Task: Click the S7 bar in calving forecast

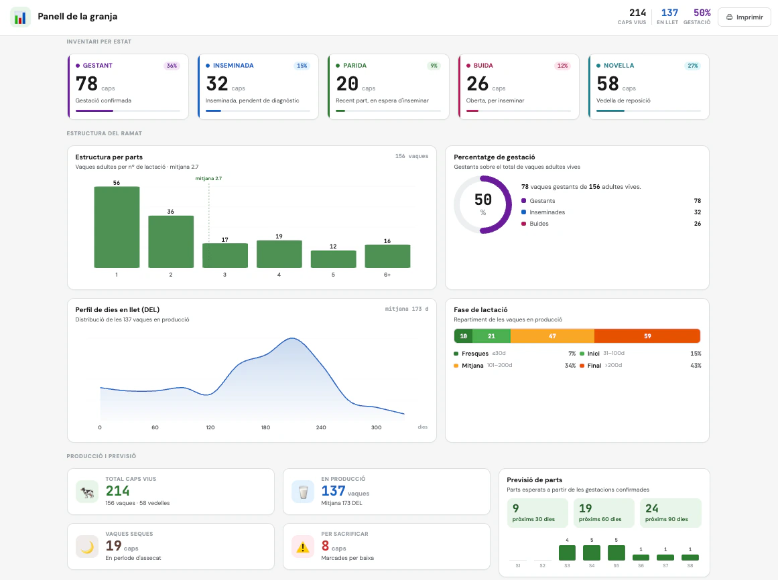Action: point(665,558)
